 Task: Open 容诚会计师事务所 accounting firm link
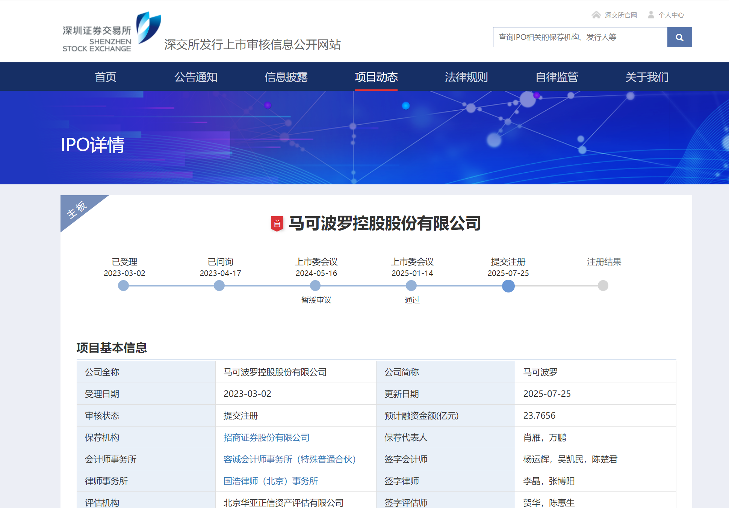point(289,459)
